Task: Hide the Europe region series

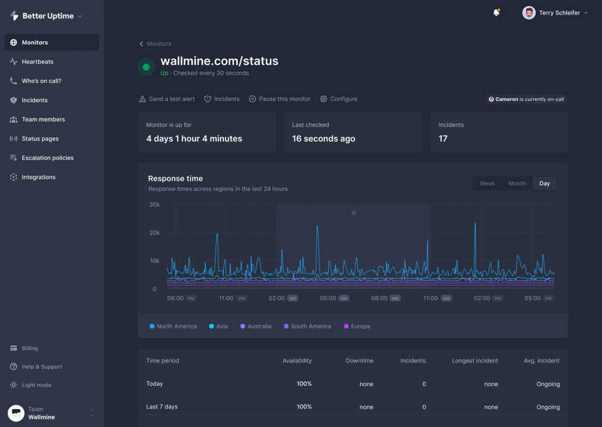Action: (x=357, y=326)
